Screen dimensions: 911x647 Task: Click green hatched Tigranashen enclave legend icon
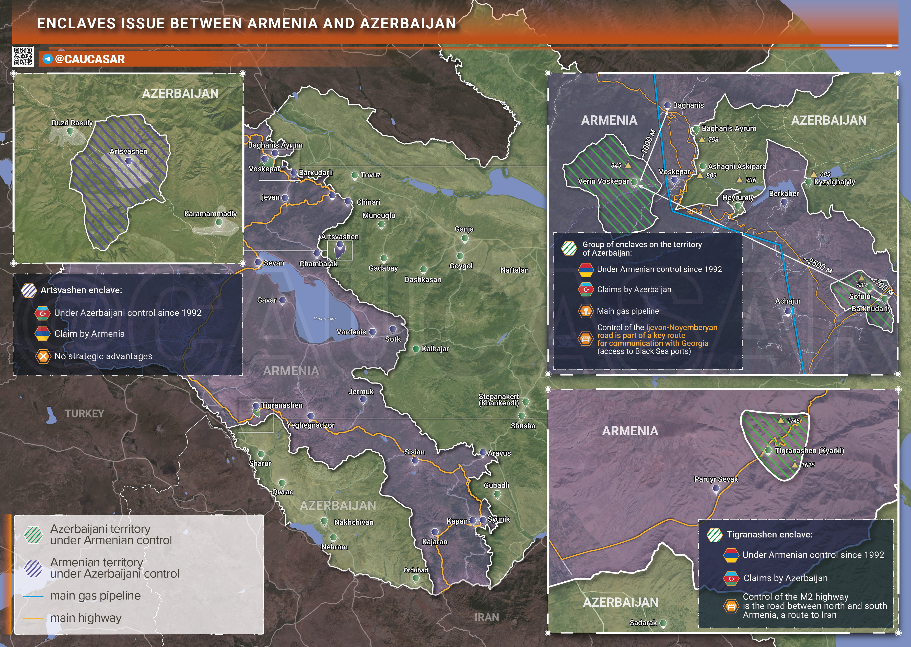[715, 535]
